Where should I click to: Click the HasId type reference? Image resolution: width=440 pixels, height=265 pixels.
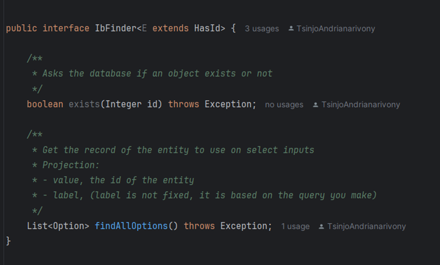click(x=207, y=28)
